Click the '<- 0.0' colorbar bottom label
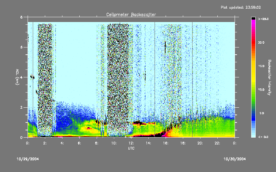Viewport: 276px width, 172px height. coord(263,137)
